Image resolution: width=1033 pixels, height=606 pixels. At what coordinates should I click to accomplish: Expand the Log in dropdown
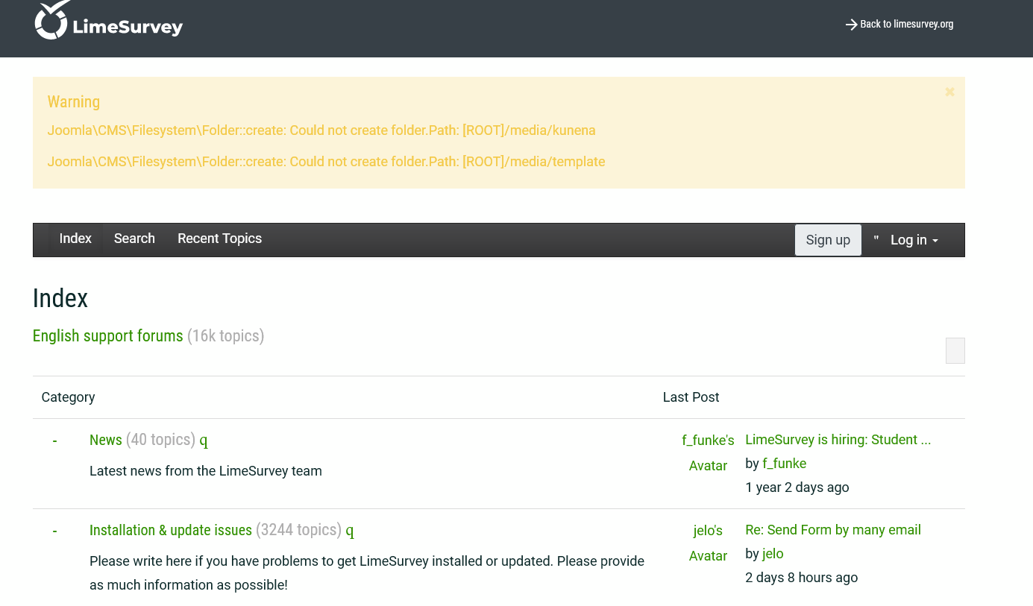point(914,240)
